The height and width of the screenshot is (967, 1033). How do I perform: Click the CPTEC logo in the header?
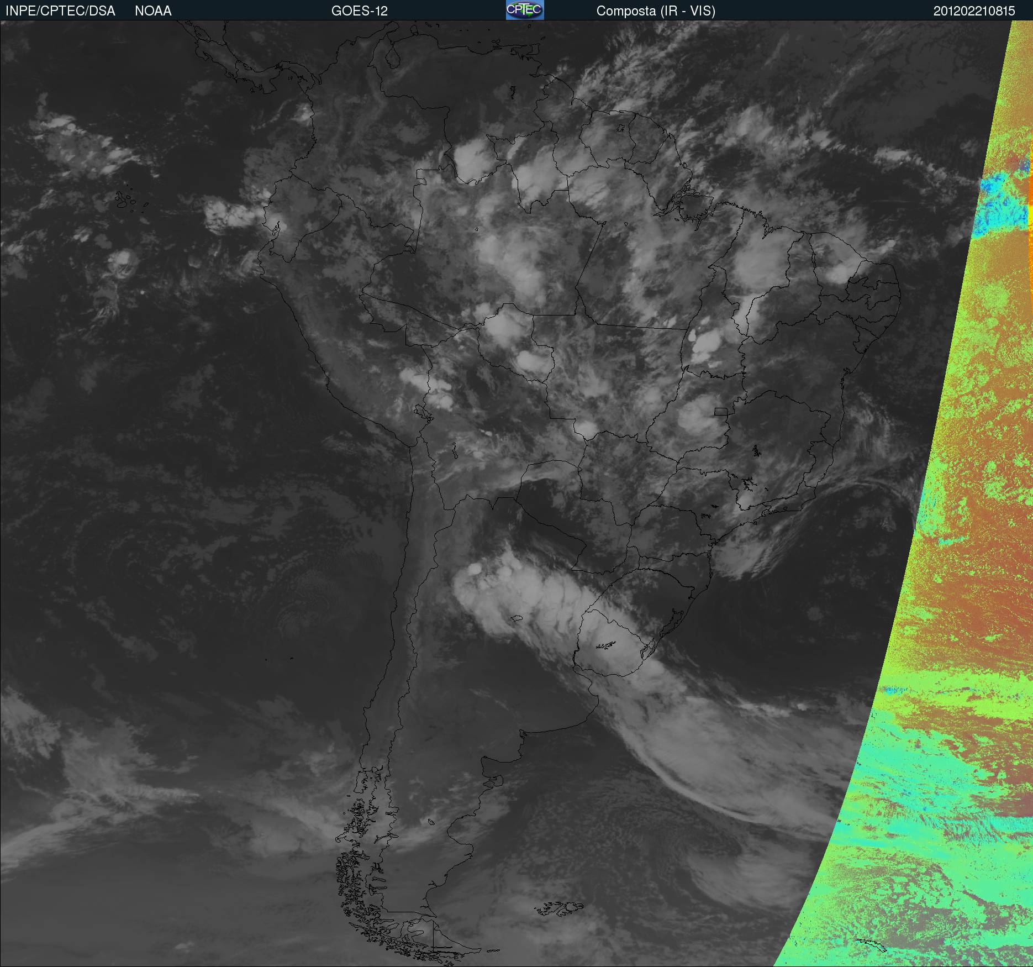(525, 10)
